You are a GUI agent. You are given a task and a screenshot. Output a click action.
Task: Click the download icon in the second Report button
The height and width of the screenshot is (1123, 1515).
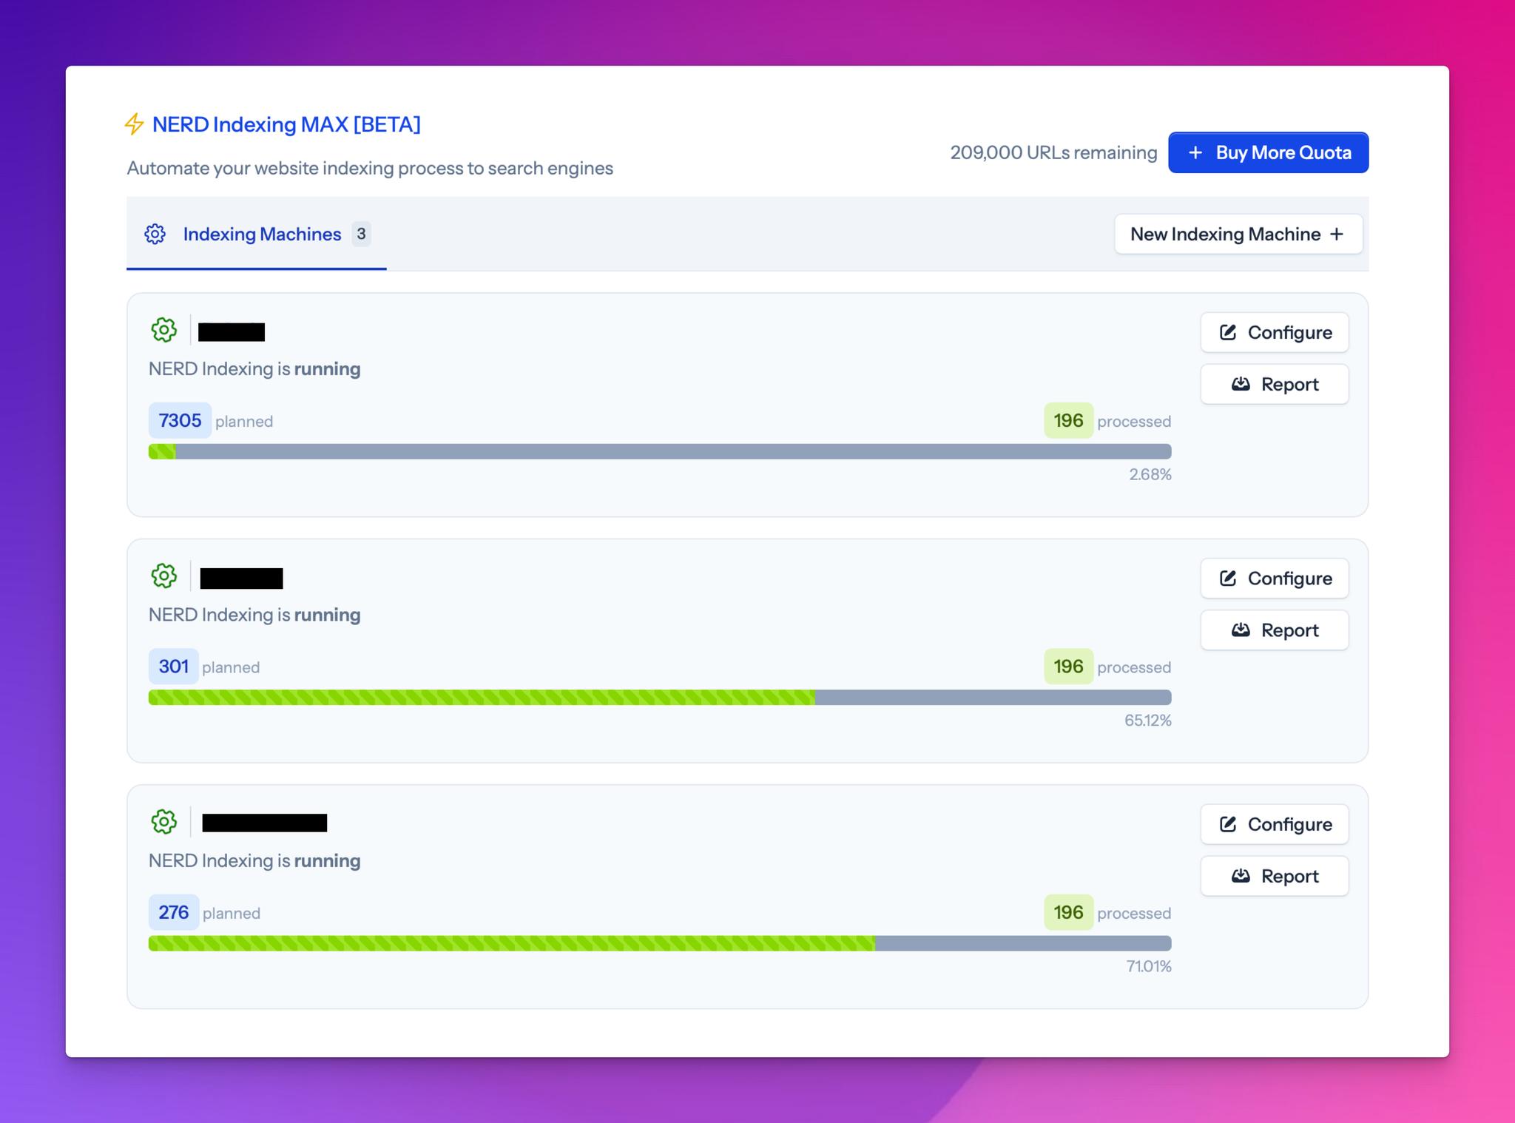(1241, 630)
